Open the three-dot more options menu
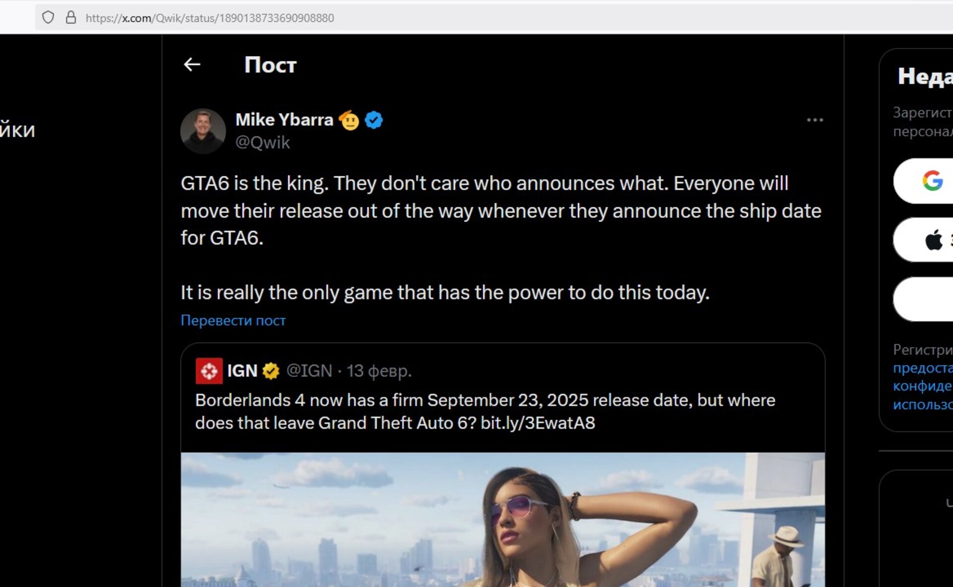The image size is (953, 587). pos(815,120)
